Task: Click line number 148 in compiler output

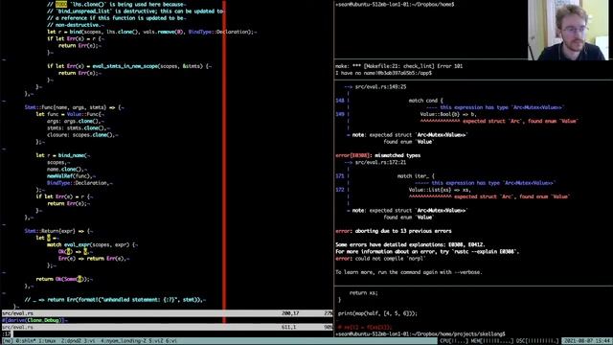Action: point(340,101)
